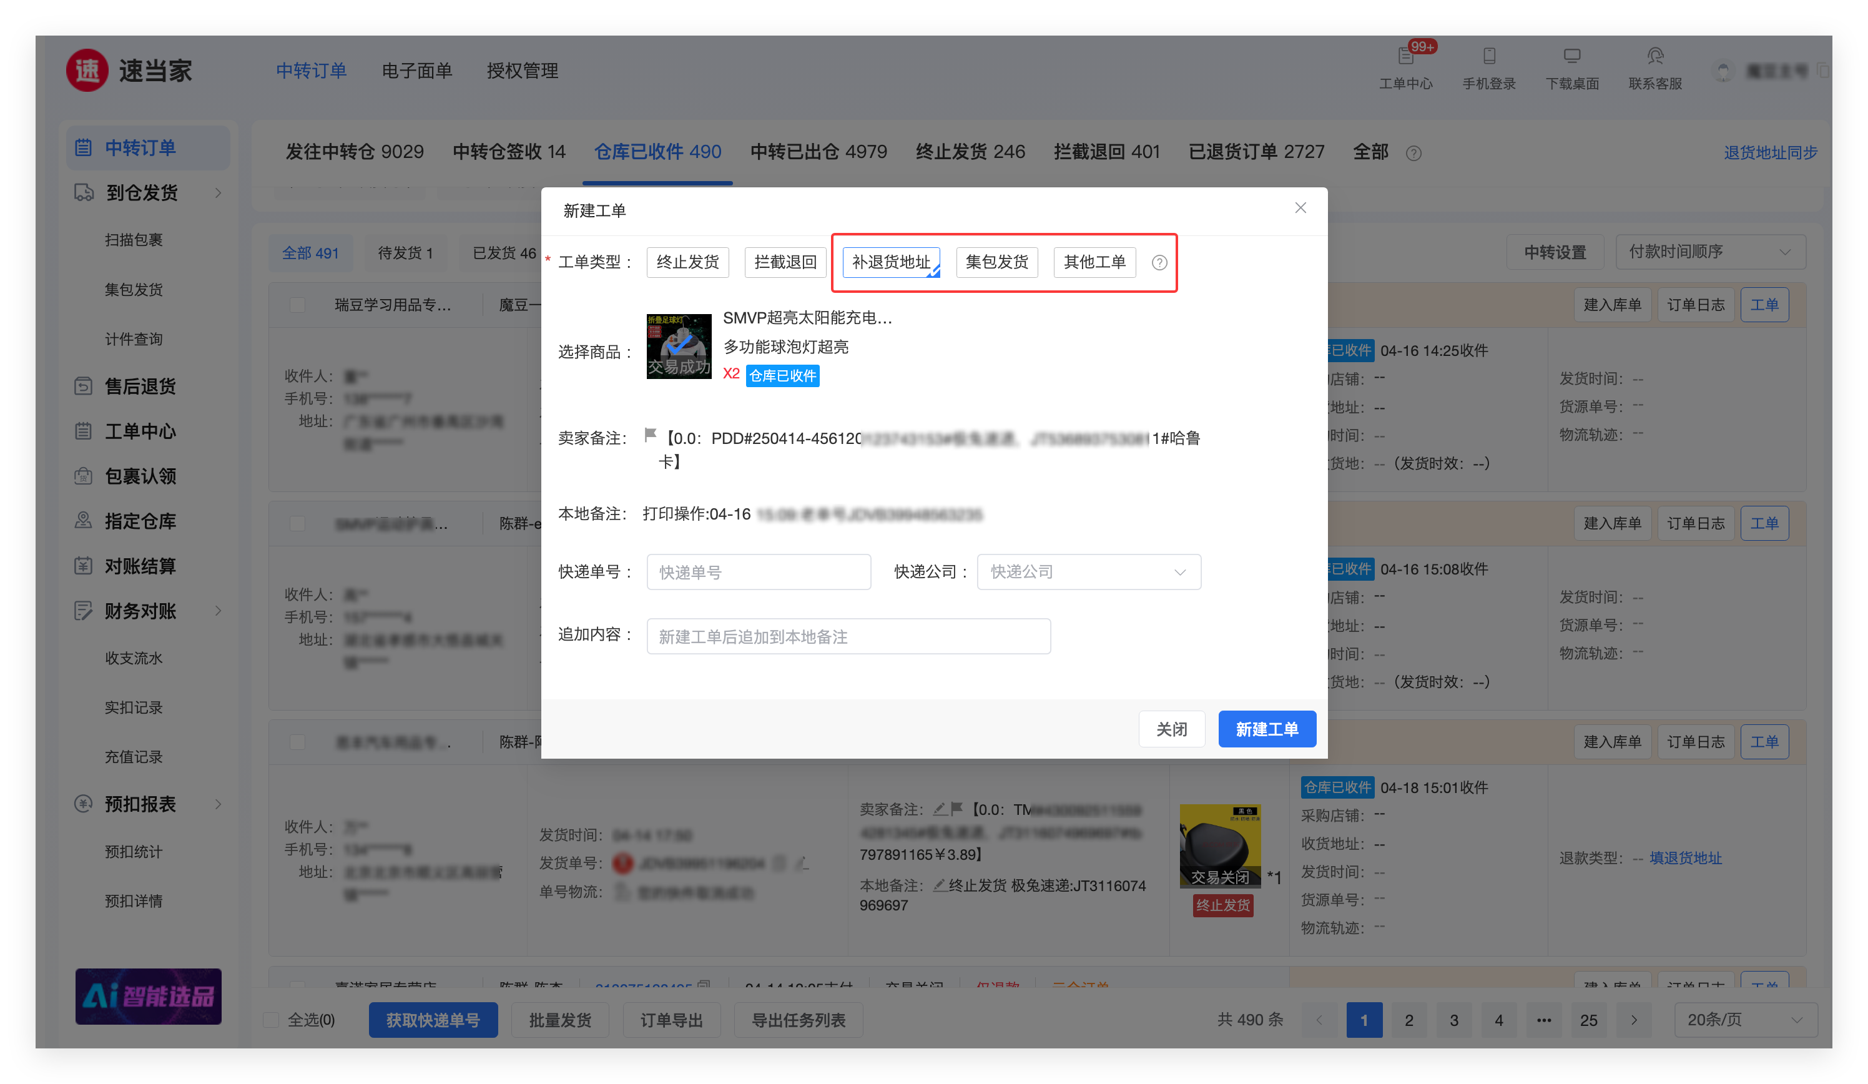Switch to 中转已出仓 tab
The image size is (1868, 1084).
(x=818, y=152)
